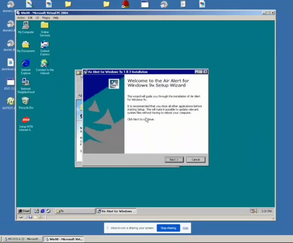The width and height of the screenshot is (293, 243).
Task: Switch to MS-DOS 6.22 host taskbar button
Action: pos(22,239)
